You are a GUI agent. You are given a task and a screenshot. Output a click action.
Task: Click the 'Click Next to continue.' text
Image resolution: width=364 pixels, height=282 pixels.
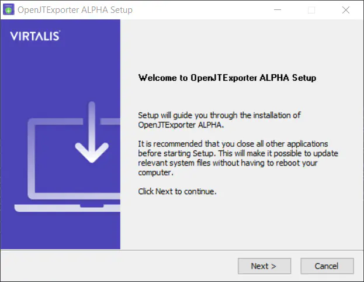(x=177, y=191)
